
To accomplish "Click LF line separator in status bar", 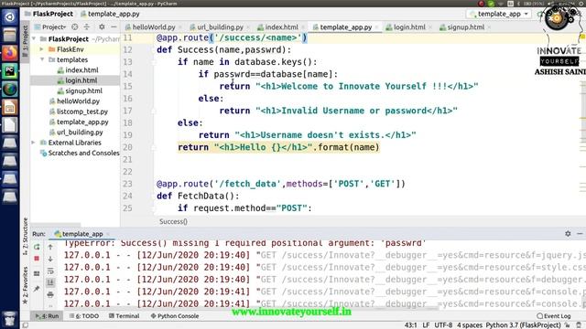I will [x=426, y=325].
